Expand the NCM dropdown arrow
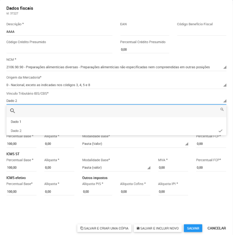This screenshot has height=235, width=233. [225, 67]
